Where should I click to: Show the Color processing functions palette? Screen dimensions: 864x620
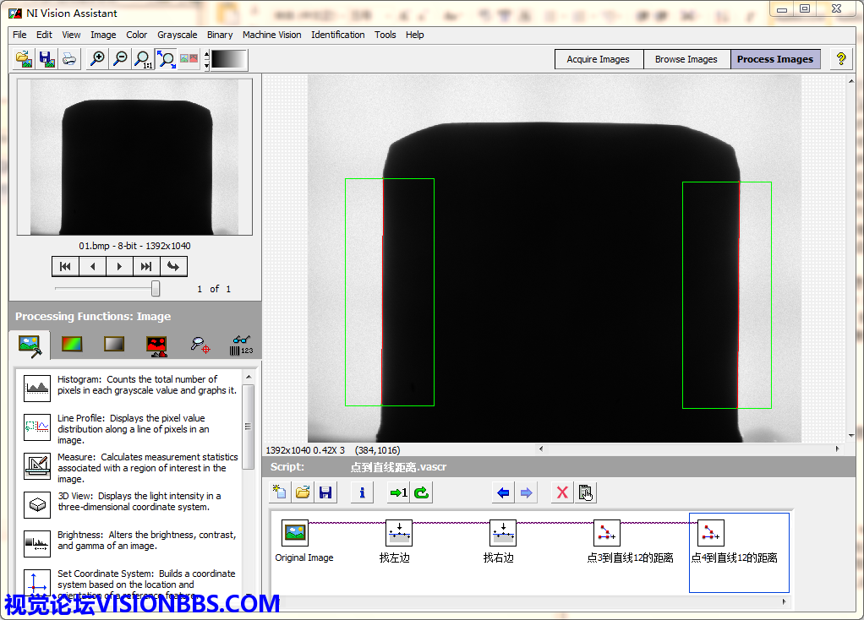point(72,345)
